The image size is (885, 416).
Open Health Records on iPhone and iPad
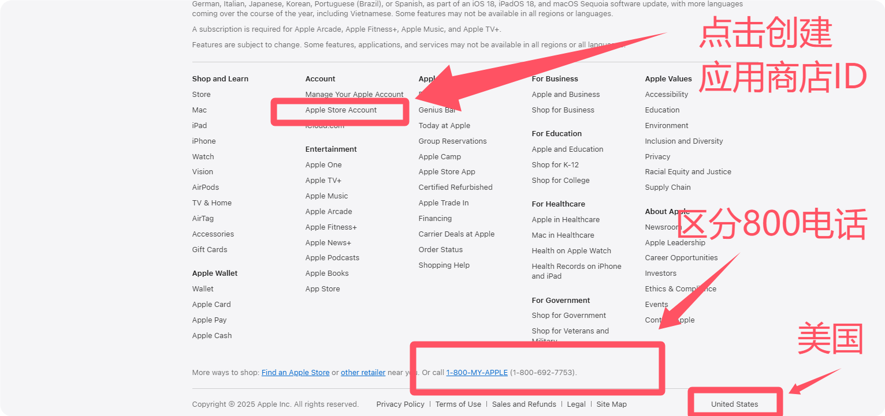click(x=577, y=271)
